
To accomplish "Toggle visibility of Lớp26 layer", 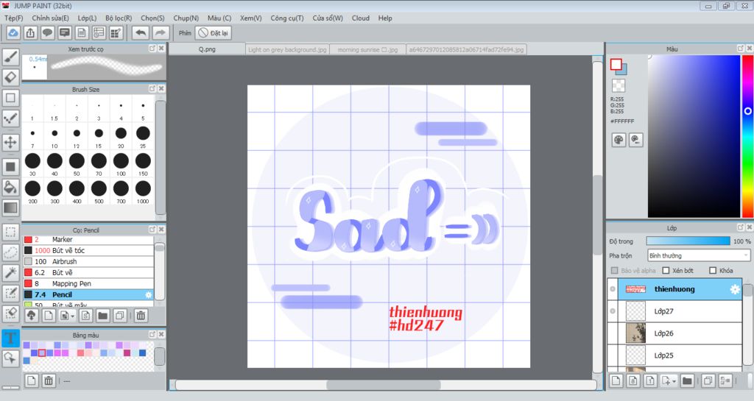I will tap(613, 333).
